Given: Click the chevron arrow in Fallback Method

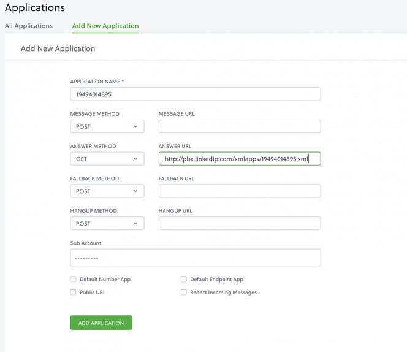Looking at the screenshot, I should pos(135,191).
